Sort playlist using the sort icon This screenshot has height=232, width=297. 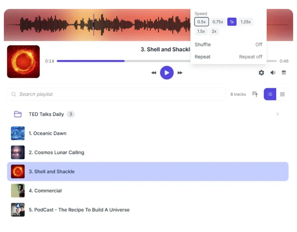pos(255,94)
